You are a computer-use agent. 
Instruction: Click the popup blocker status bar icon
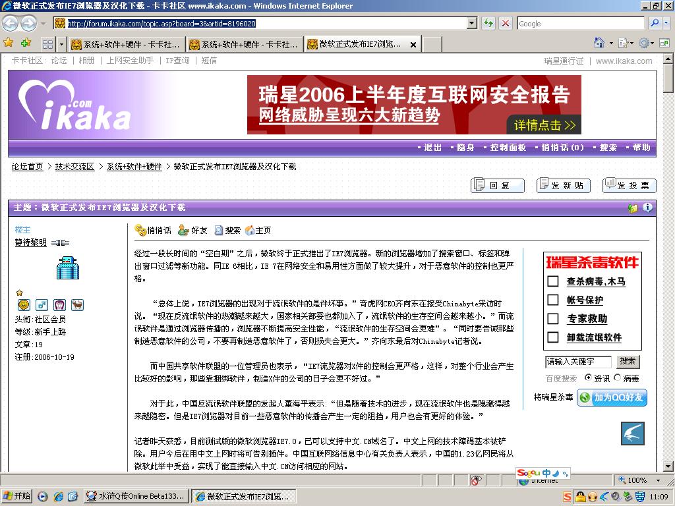475,480
